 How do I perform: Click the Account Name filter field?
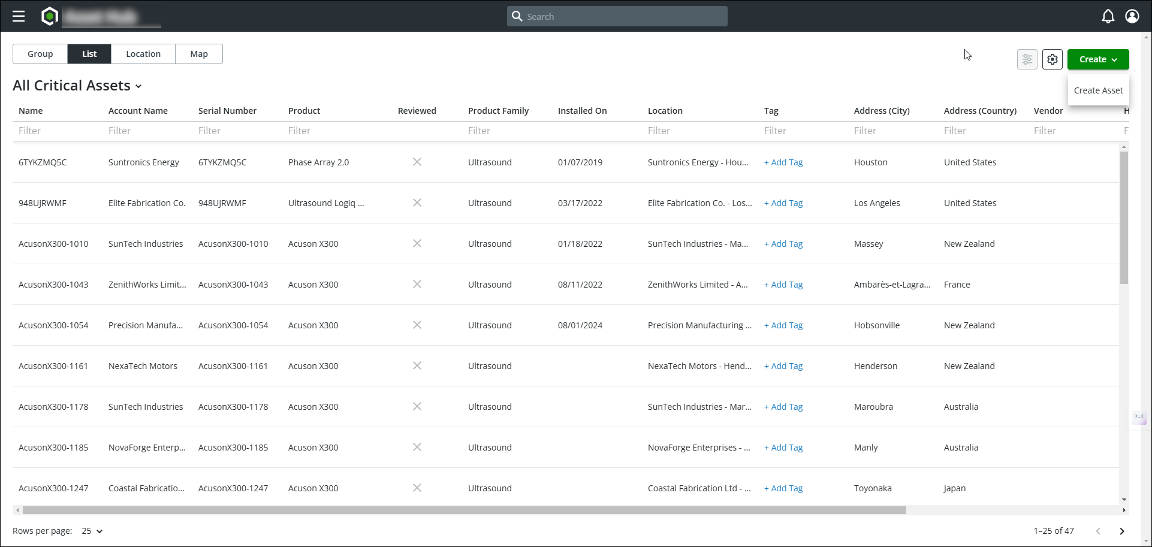click(147, 131)
